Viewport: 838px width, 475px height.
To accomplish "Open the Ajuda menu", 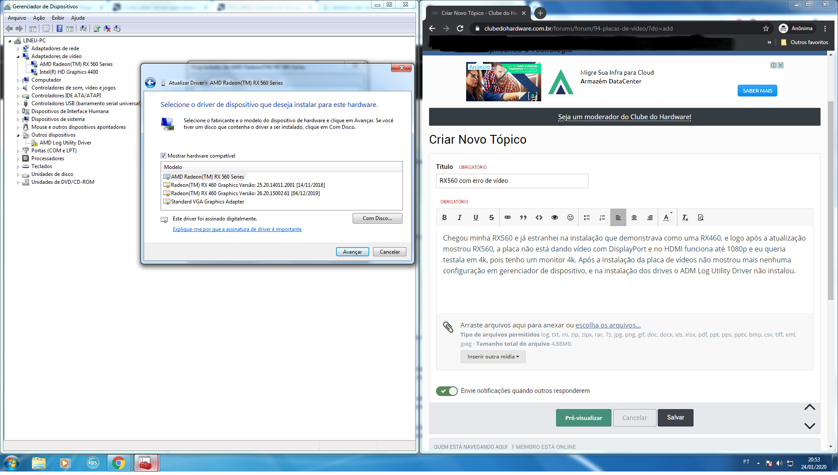I will [x=78, y=18].
